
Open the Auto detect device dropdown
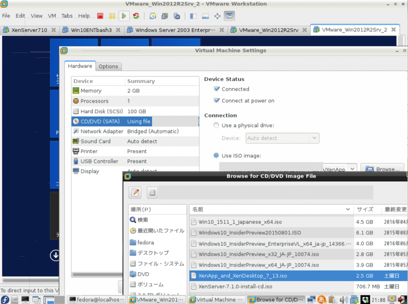[282, 138]
